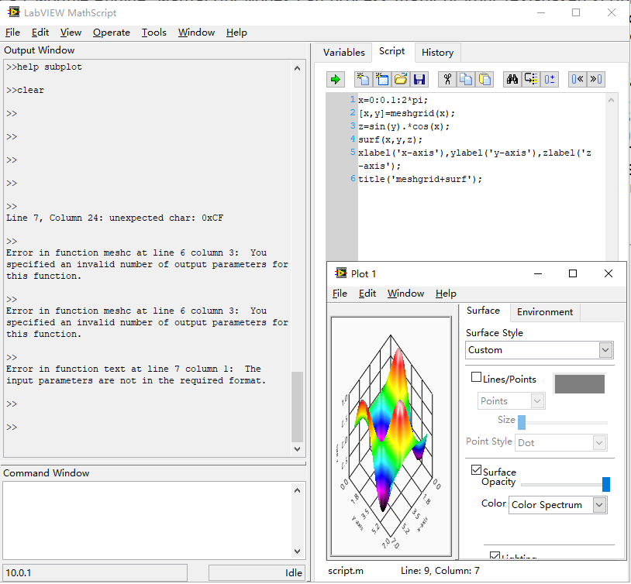The height and width of the screenshot is (584, 631).
Task: Cut selected text with scissors icon
Action: pyautogui.click(x=447, y=79)
